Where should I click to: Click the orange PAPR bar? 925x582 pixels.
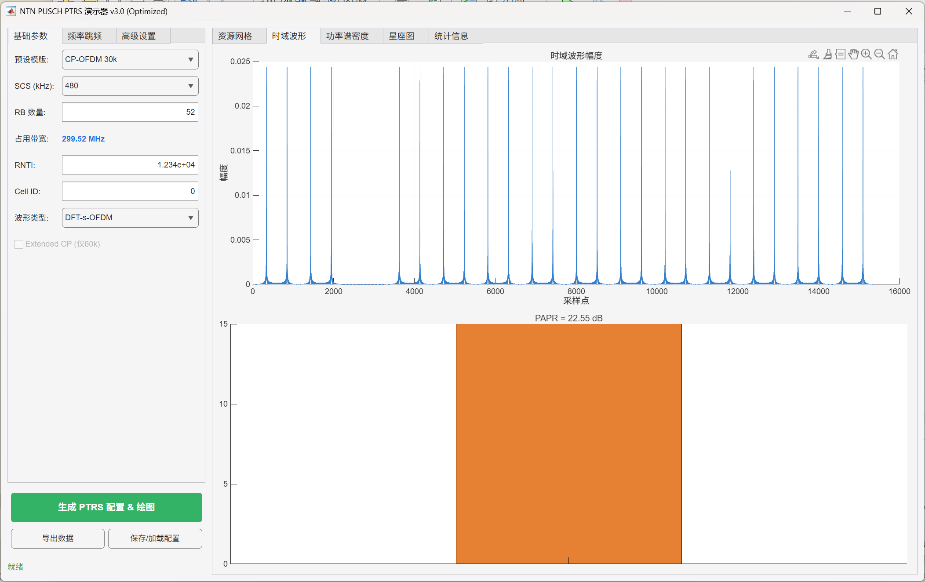[568, 443]
